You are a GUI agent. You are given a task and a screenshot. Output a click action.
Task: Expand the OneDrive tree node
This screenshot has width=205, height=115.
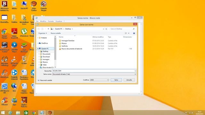[38, 43]
